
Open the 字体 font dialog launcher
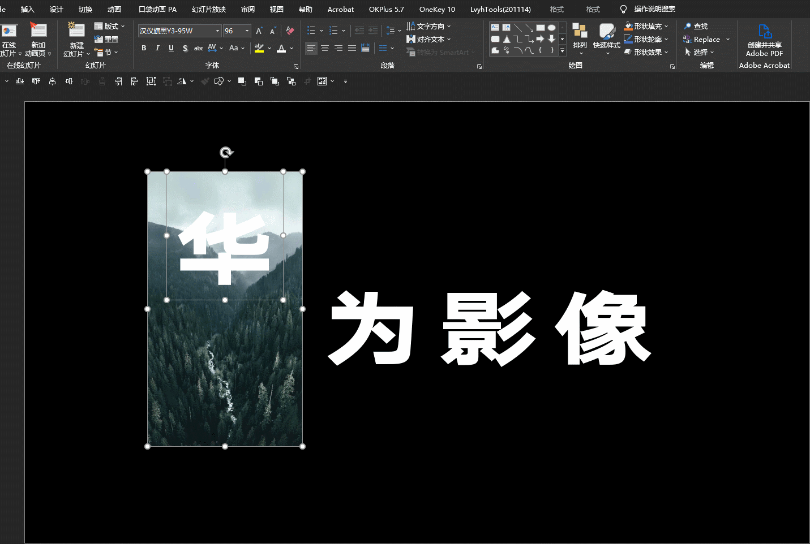tap(296, 67)
